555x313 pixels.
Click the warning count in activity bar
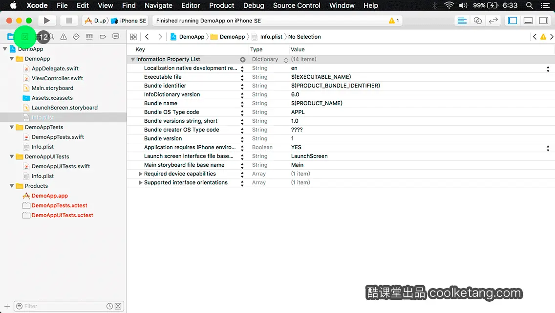pyautogui.click(x=394, y=21)
